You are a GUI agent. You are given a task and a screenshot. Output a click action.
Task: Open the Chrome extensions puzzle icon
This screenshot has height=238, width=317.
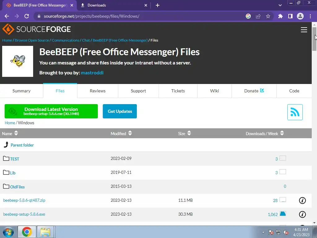pos(280,16)
